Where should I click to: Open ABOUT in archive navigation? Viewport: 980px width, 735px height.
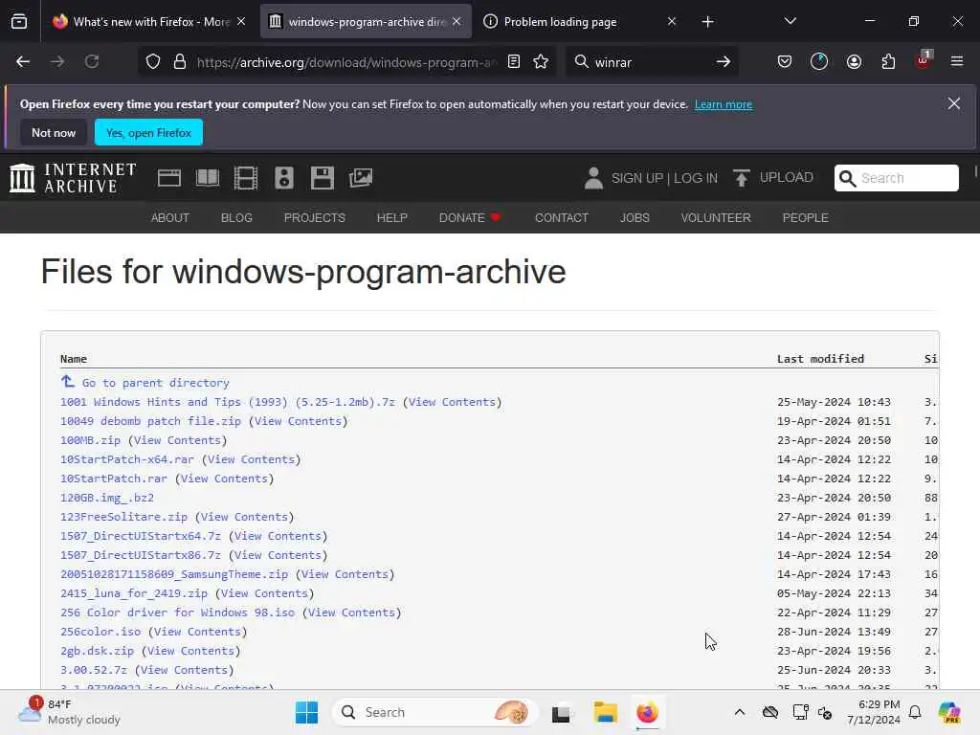(170, 217)
